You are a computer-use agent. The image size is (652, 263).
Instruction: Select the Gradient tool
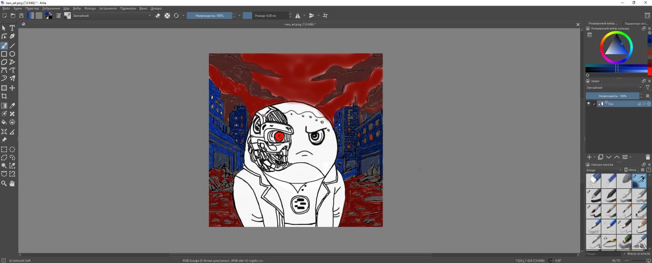[x=4, y=106]
